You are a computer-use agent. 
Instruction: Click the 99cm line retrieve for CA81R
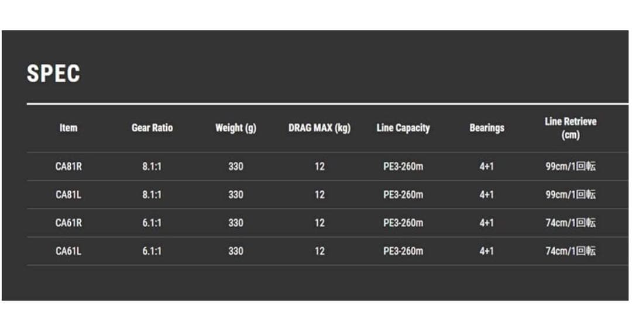coord(571,167)
